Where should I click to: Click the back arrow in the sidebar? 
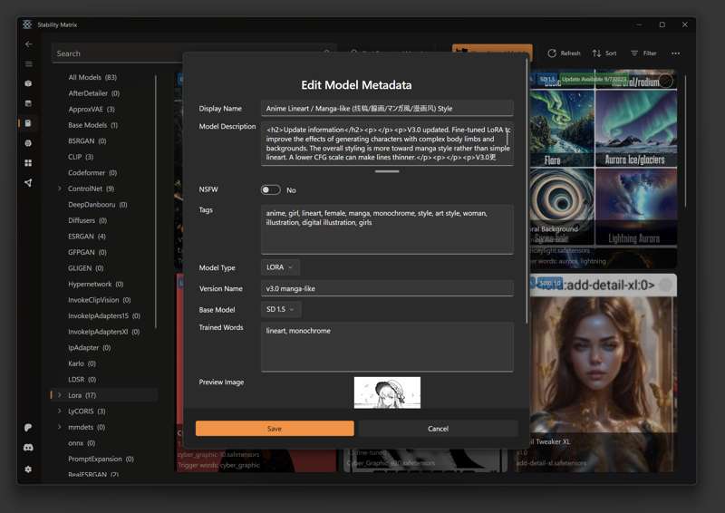(x=28, y=44)
